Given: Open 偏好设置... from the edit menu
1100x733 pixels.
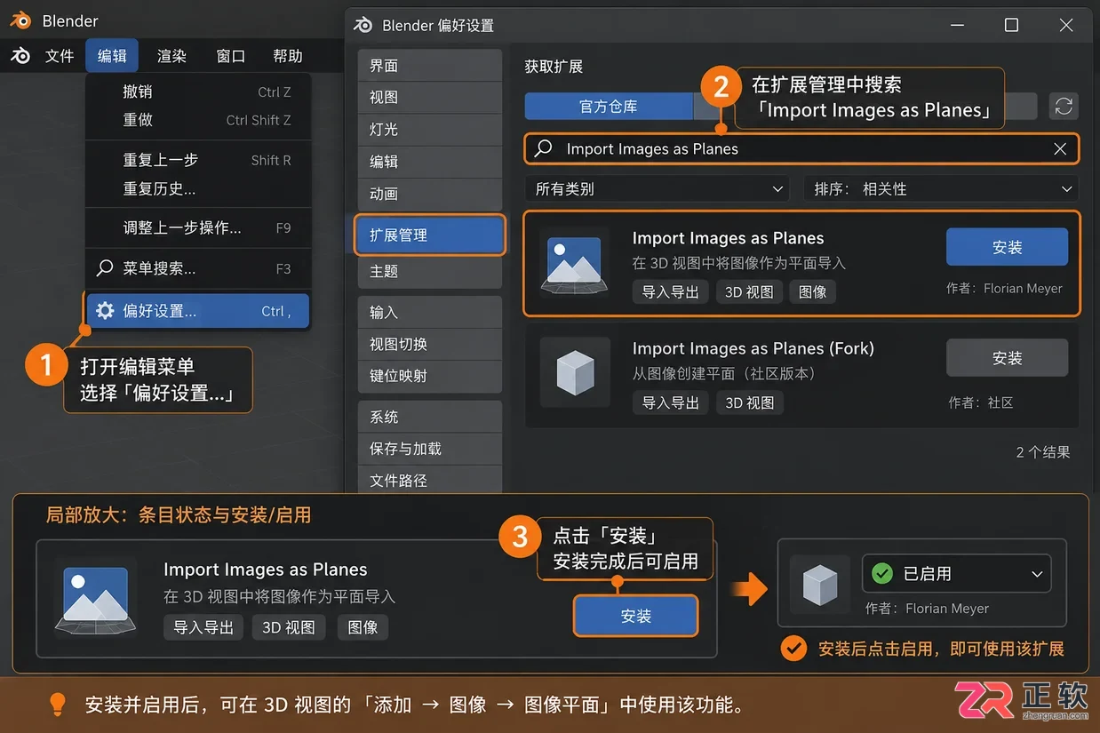Looking at the screenshot, I should 198,311.
